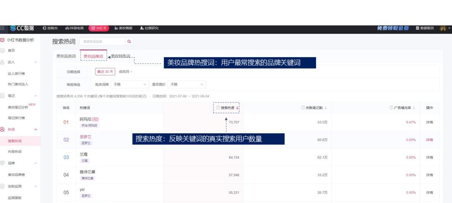452x203 pixels.
Task: Click the 圣罗兰 keyword in rank 02
Action: click(x=86, y=137)
